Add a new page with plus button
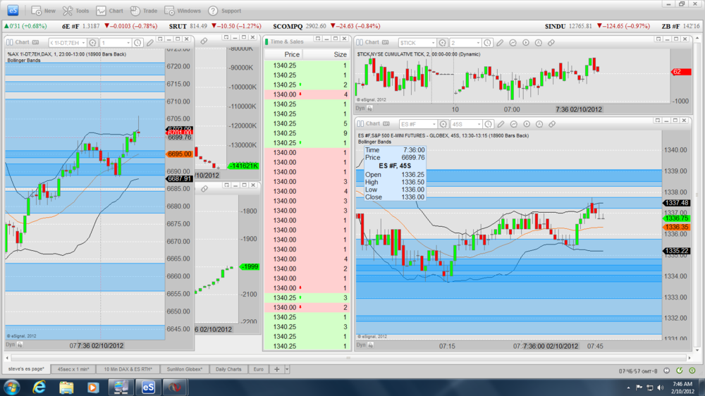This screenshot has height=396, width=705. tap(277, 369)
